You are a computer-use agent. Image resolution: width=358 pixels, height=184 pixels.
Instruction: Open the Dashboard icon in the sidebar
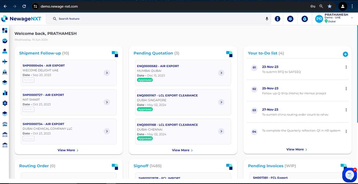(4, 30)
